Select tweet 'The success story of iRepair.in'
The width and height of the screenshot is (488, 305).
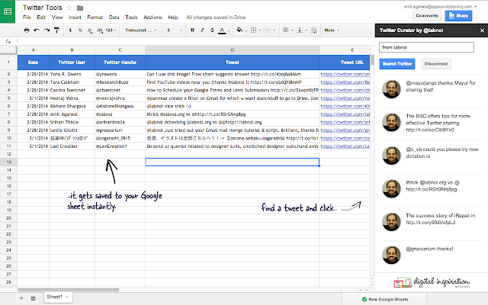[x=432, y=222]
